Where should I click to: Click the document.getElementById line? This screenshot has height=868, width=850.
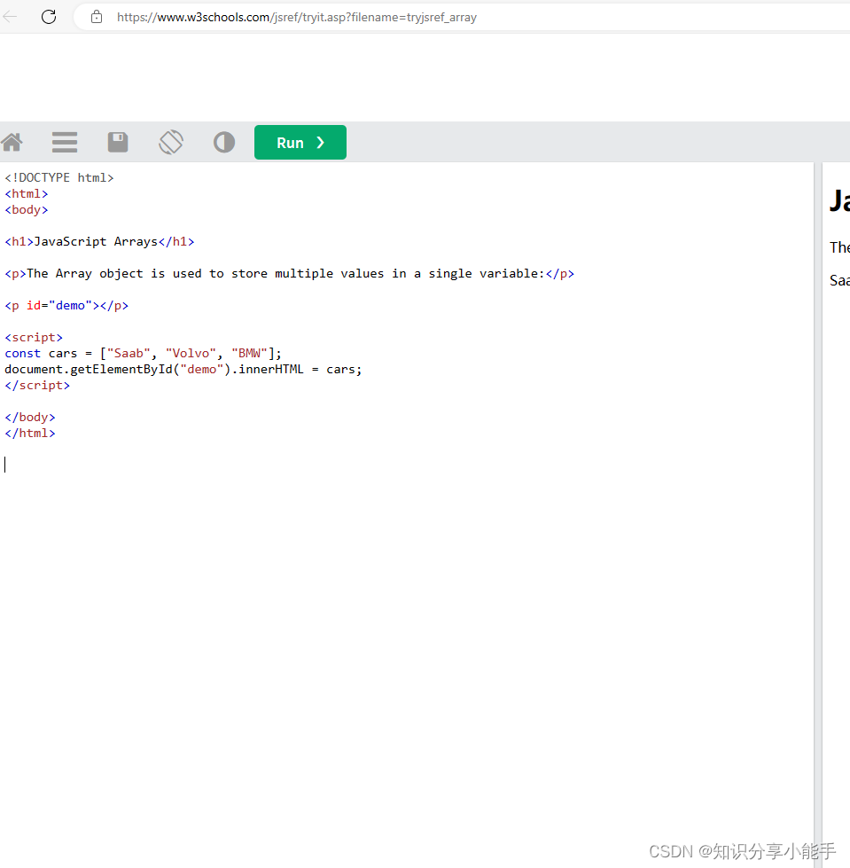(183, 369)
